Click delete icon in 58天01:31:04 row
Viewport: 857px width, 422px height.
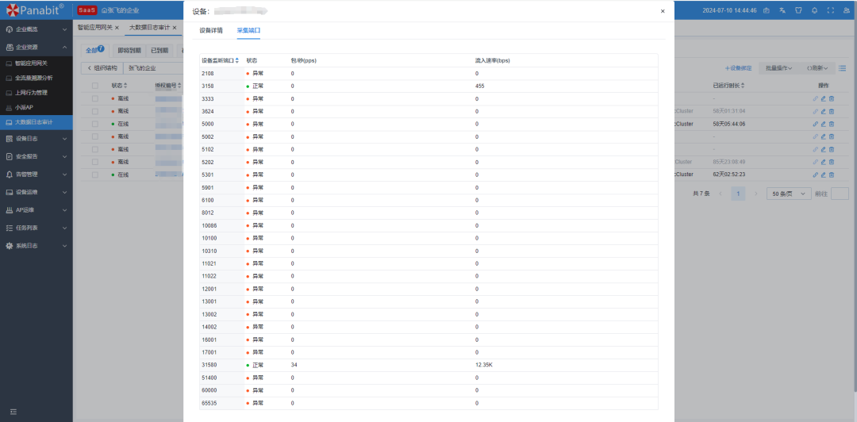832,111
